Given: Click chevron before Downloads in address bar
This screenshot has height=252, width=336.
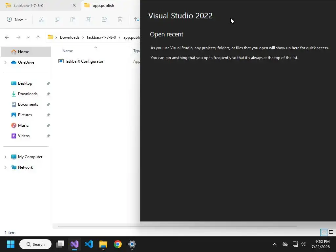Looking at the screenshot, I should [x=56, y=37].
